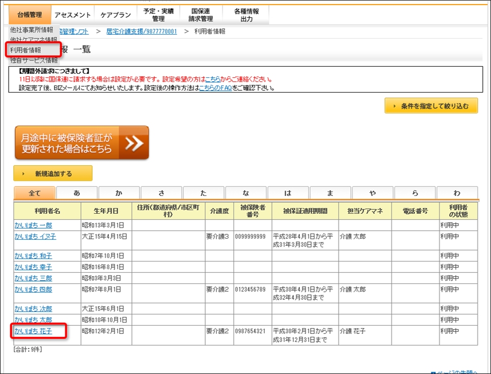Screen dimensions: 491x374
Task: Select the や kana filter tab
Action: tap(373, 193)
